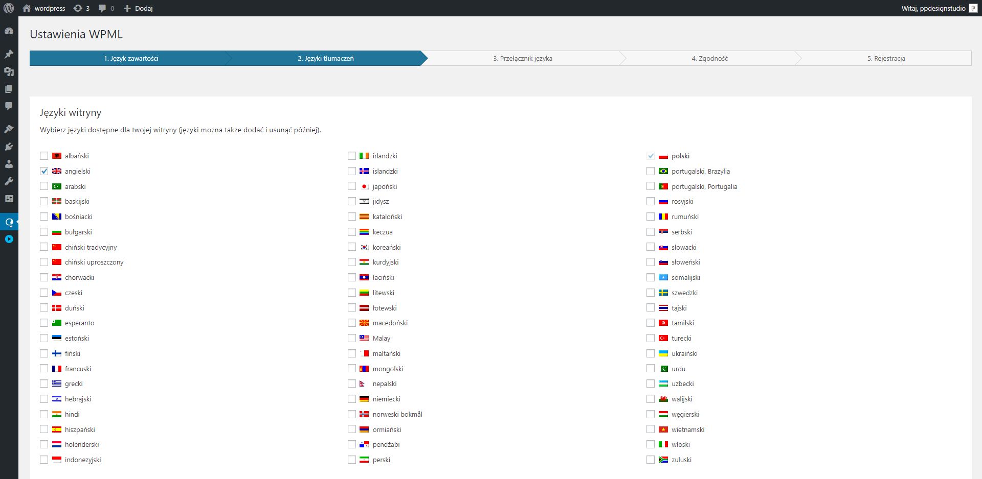Click the Albanian flag icon
The width and height of the screenshot is (982, 479).
click(x=57, y=156)
